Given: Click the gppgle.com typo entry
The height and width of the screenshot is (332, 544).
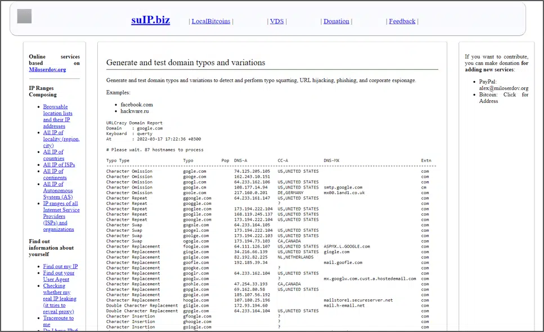Looking at the screenshot, I should (x=196, y=311).
